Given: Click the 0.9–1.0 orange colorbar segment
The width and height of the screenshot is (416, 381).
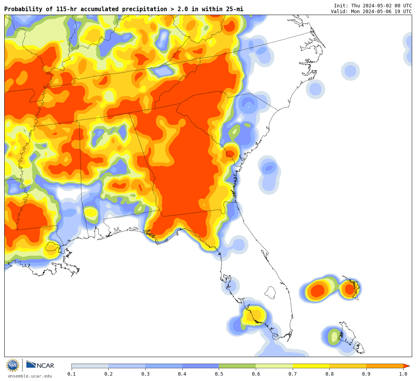Looking at the screenshot, I should click(x=385, y=366).
